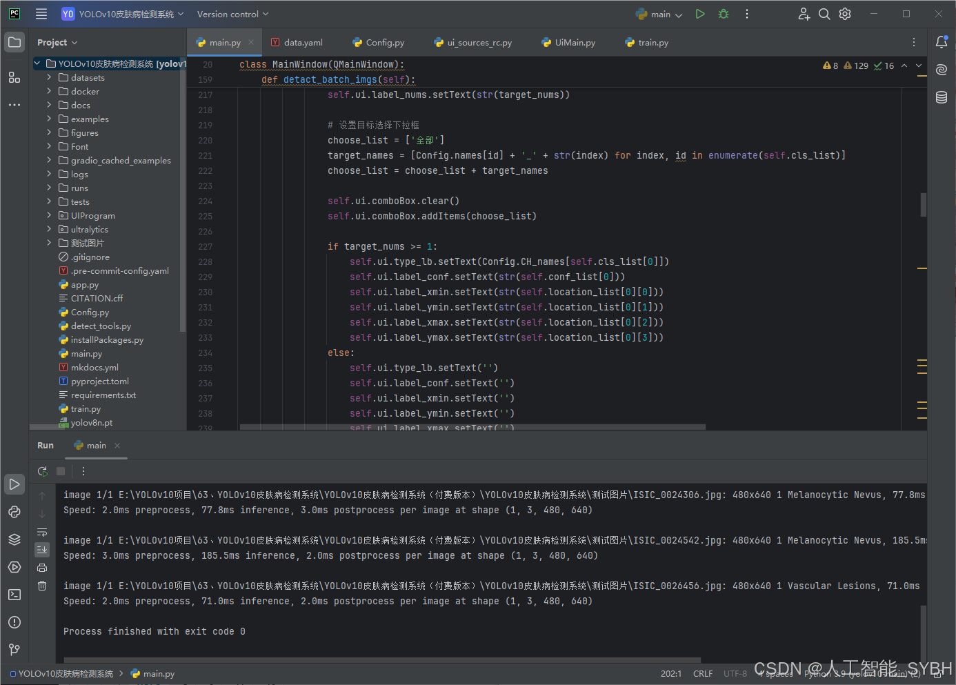The image size is (956, 685).
Task: Open Services tool window icon
Action: (x=14, y=567)
